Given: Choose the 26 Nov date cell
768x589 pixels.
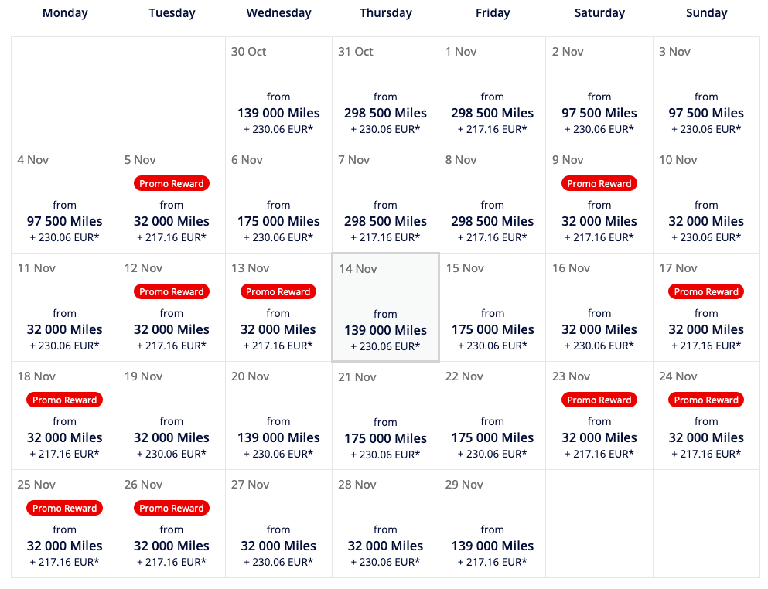Looking at the screenshot, I should coord(172,524).
